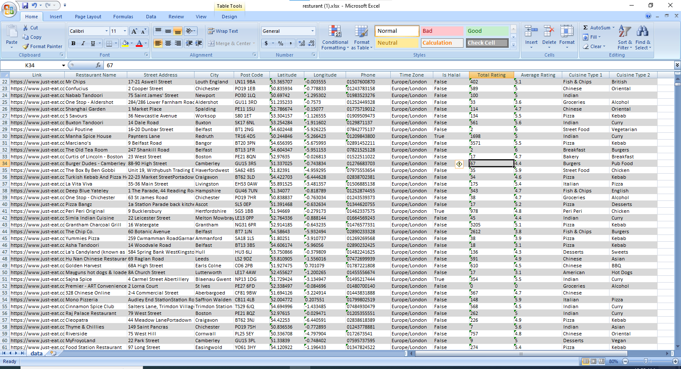This screenshot has width=681, height=369.
Task: Open Excel Help question mark icon
Action: [x=648, y=16]
